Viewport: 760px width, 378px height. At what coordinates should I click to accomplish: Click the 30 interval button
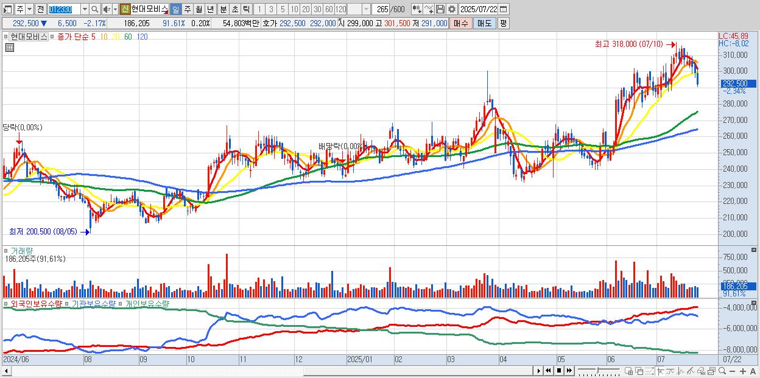tap(317, 9)
